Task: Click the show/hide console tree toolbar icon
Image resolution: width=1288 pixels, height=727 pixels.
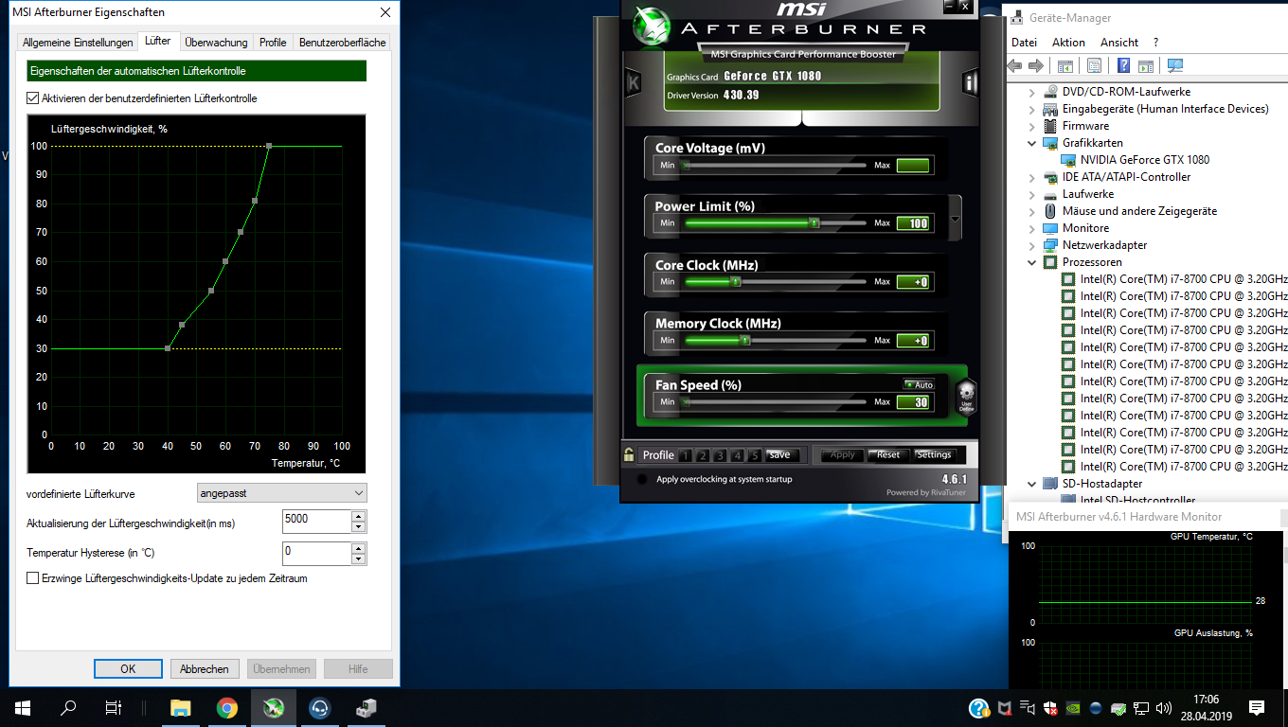Action: [x=1064, y=65]
